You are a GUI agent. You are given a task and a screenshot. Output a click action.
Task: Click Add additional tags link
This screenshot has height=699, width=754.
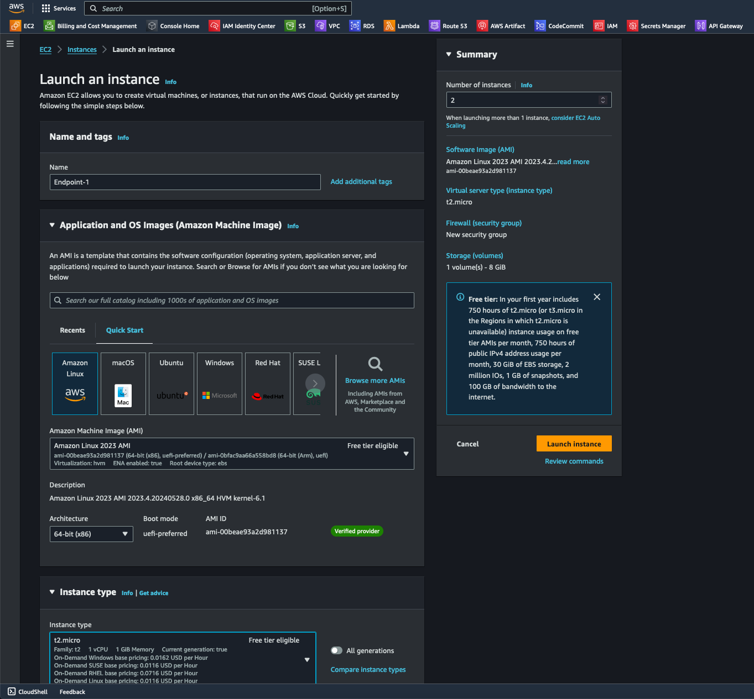click(361, 181)
